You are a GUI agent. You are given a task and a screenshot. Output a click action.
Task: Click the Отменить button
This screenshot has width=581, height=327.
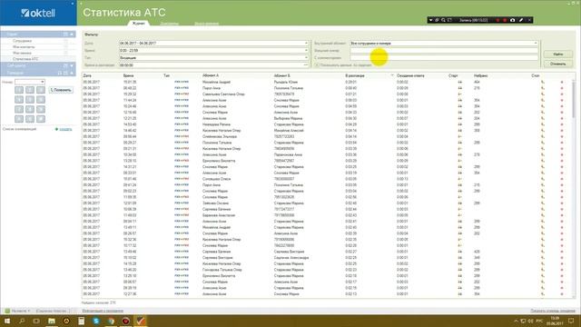[557, 64]
